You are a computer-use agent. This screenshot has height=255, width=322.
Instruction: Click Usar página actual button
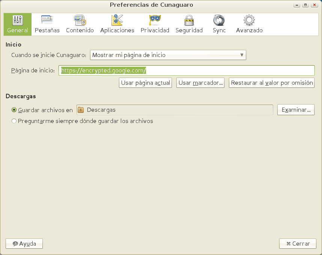pos(145,83)
